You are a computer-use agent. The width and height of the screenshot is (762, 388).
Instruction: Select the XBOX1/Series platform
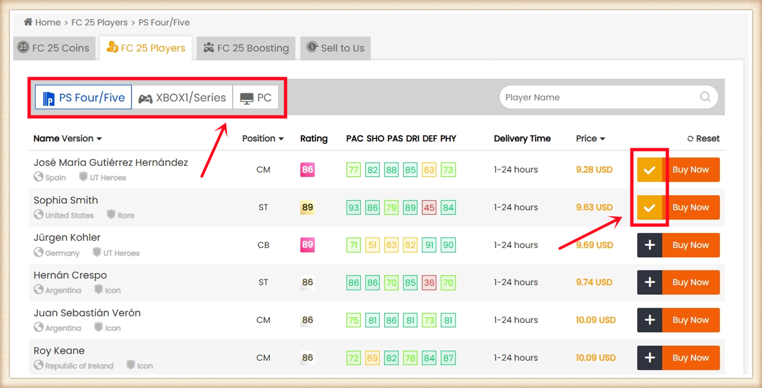click(x=182, y=97)
